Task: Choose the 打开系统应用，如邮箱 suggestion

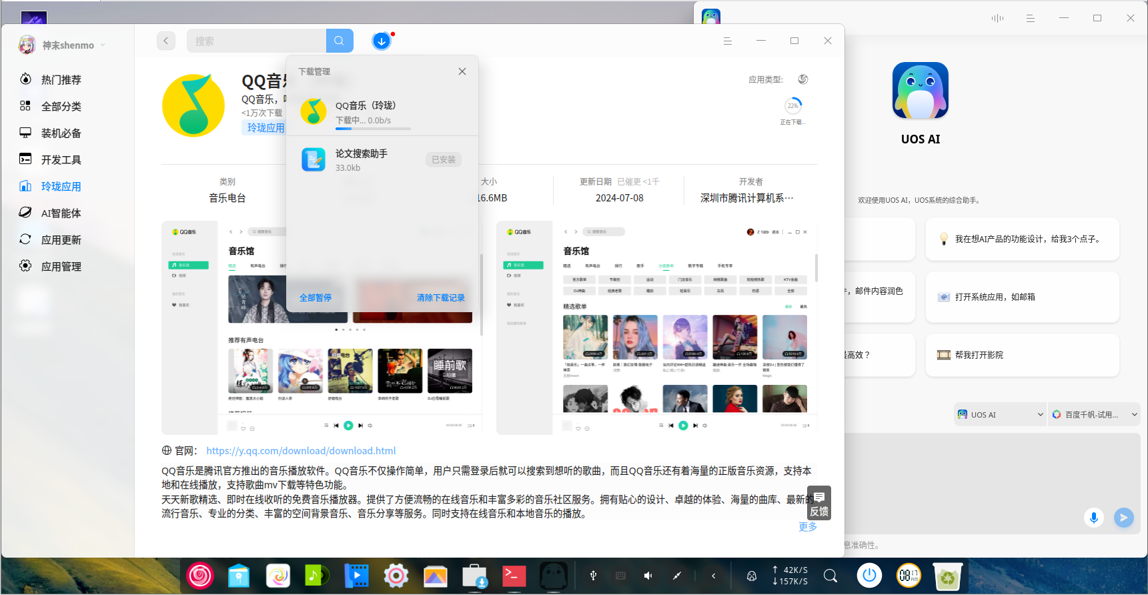Action: click(1022, 297)
